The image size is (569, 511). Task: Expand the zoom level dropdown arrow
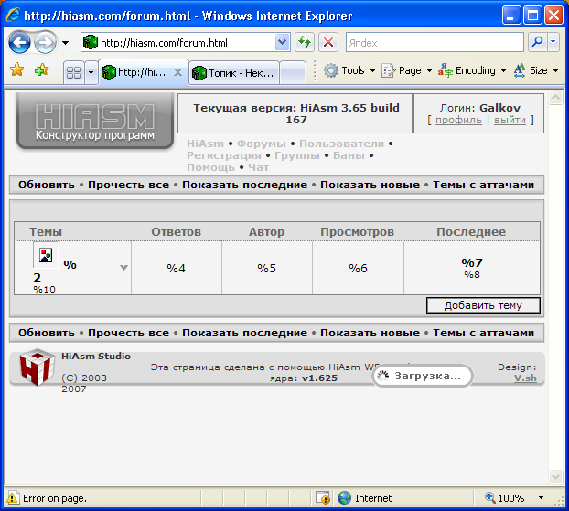542,498
